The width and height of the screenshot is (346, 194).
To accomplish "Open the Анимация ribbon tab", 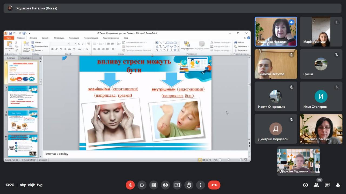I will pyautogui.click(x=74, y=38).
